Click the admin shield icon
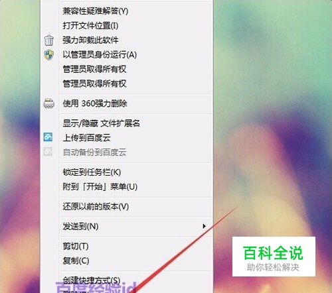The width and height of the screenshot is (332, 293). (48, 55)
